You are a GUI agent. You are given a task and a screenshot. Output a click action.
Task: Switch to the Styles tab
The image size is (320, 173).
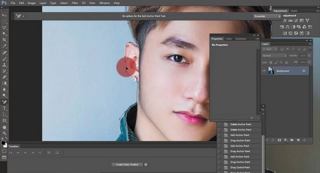pos(294,11)
